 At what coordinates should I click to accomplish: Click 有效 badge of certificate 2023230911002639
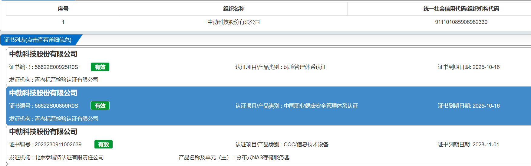(x=104, y=145)
